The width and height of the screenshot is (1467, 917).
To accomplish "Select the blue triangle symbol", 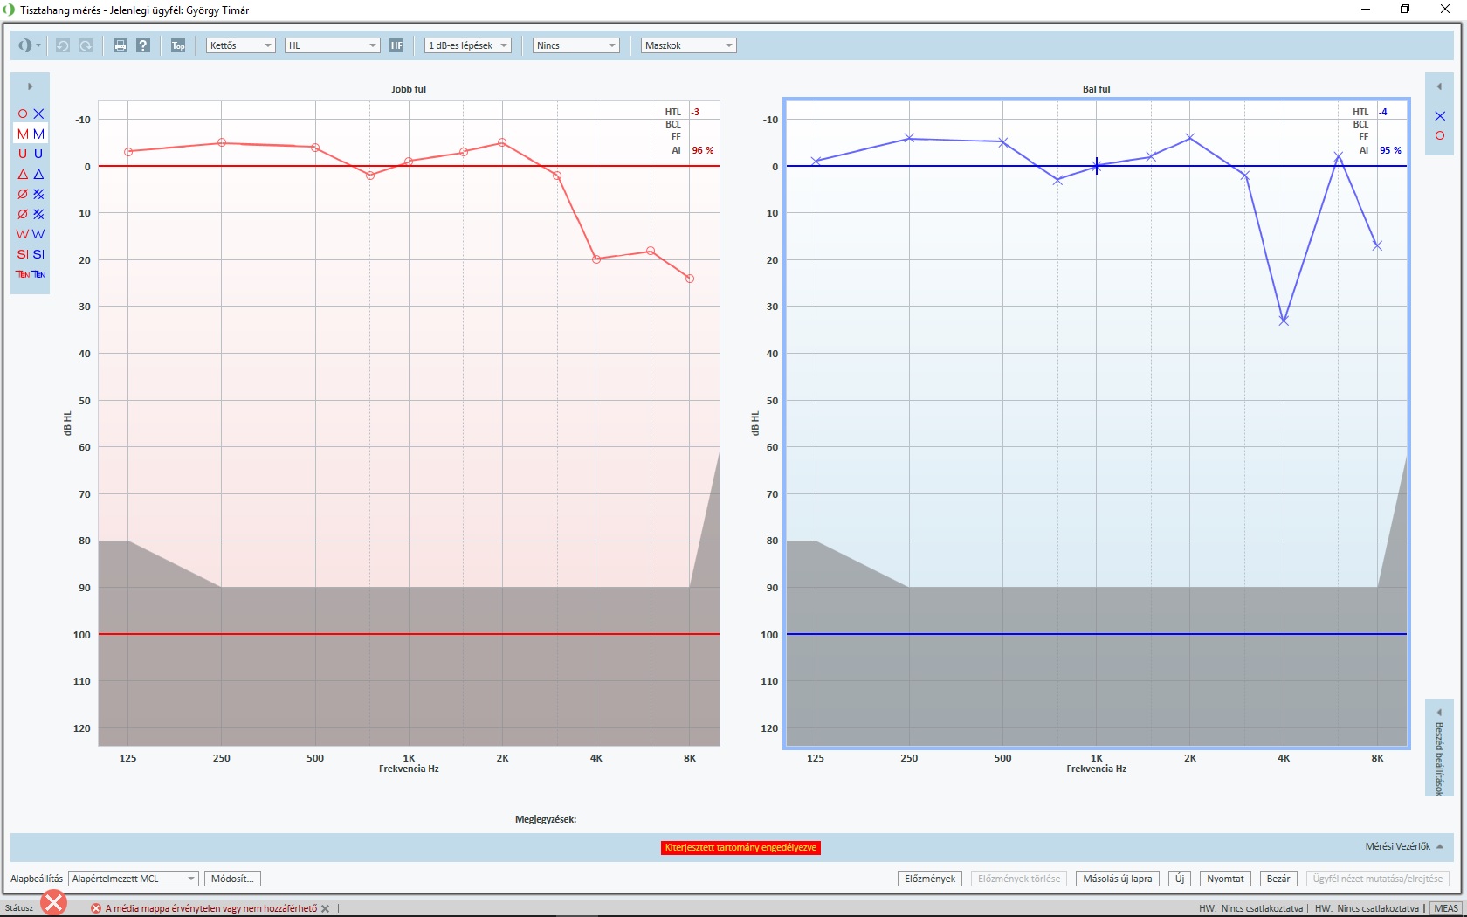I will [38, 174].
